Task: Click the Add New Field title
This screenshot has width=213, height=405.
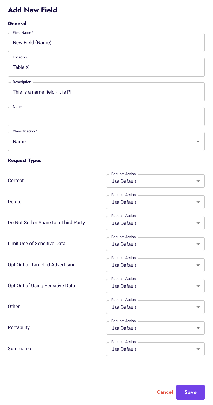Action: [x=33, y=10]
